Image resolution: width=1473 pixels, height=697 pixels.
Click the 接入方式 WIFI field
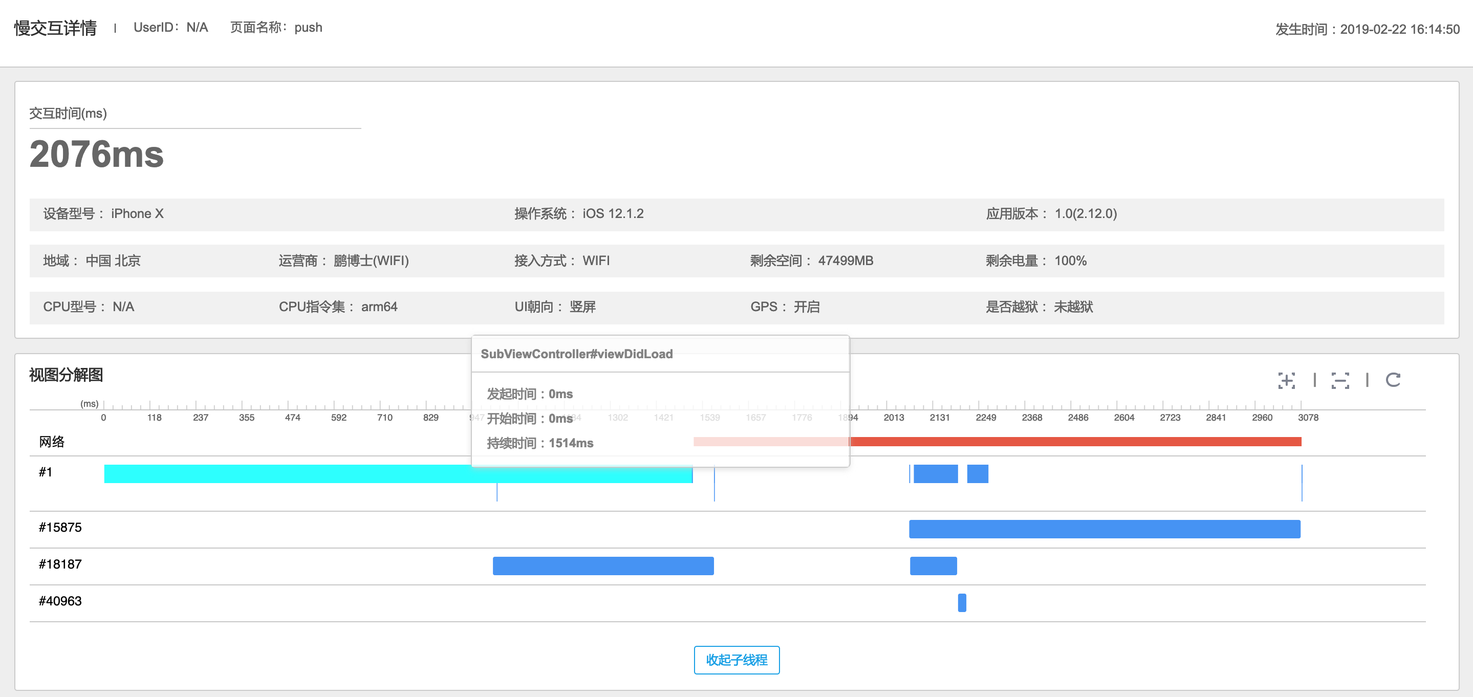click(x=562, y=260)
